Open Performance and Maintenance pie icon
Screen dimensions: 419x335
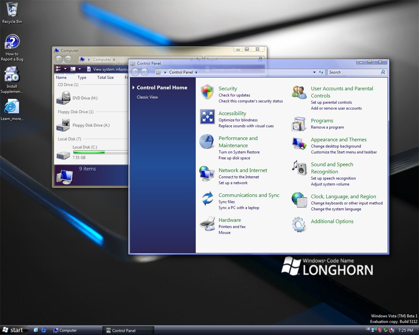click(x=207, y=142)
